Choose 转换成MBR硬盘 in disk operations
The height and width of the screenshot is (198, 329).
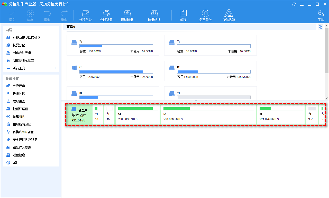click(x=23, y=132)
